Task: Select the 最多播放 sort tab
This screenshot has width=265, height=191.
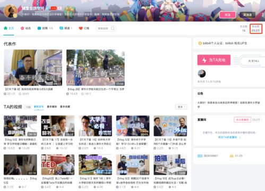Action: pyautogui.click(x=52, y=107)
